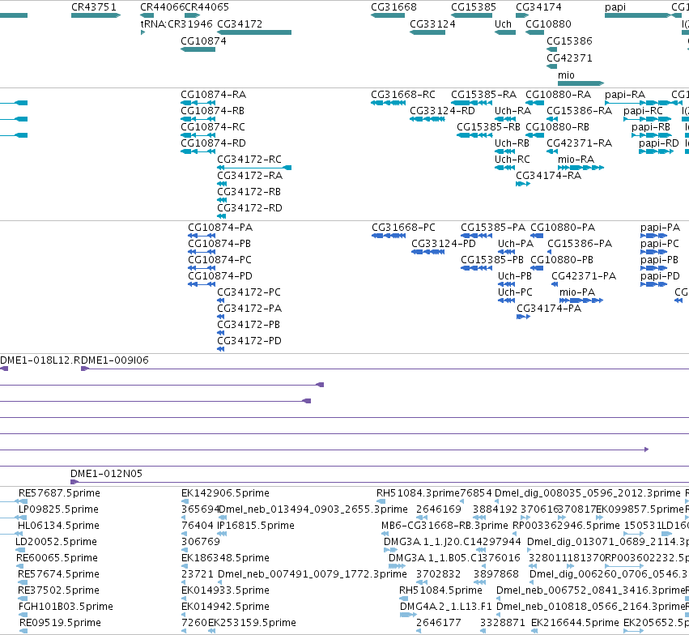Choose the CG10874-RC transcript label

[213, 127]
